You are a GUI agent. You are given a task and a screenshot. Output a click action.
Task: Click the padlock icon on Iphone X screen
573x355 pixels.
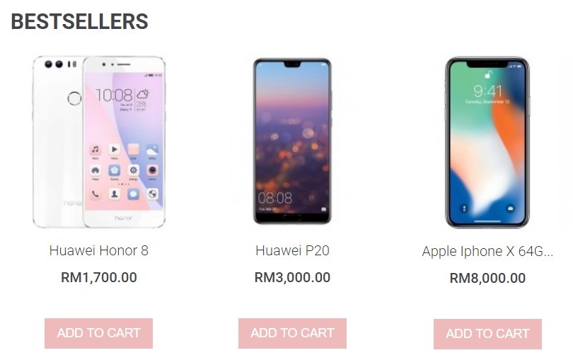click(x=488, y=74)
